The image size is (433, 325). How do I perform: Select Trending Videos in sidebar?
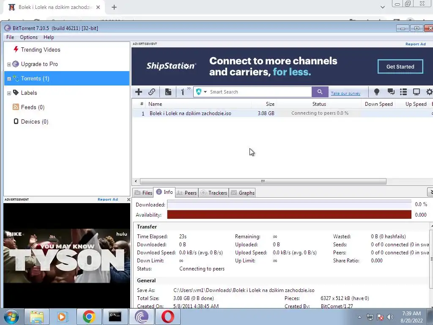click(x=40, y=50)
